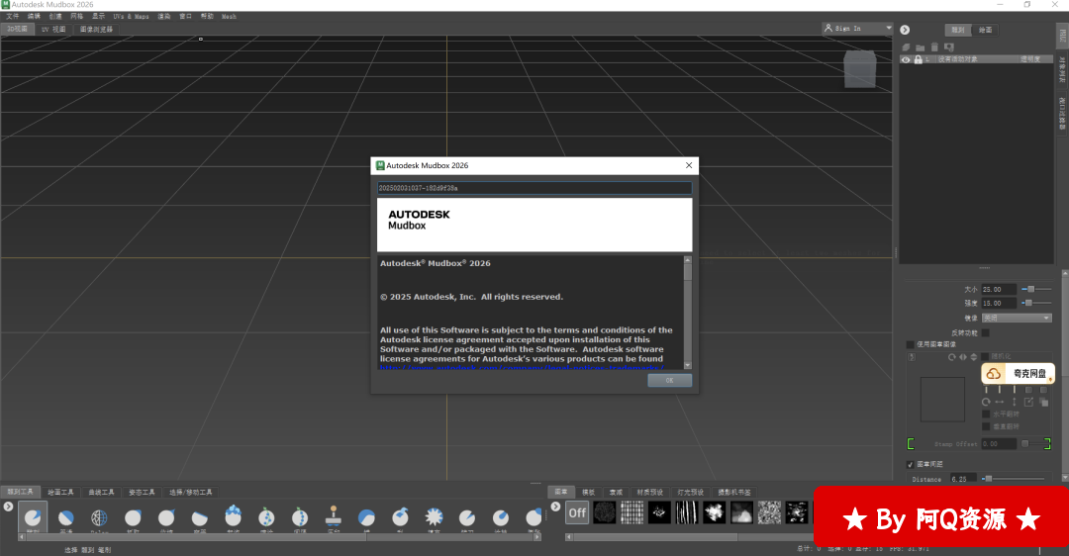Click the new layer icon in Layers panel

[906, 47]
